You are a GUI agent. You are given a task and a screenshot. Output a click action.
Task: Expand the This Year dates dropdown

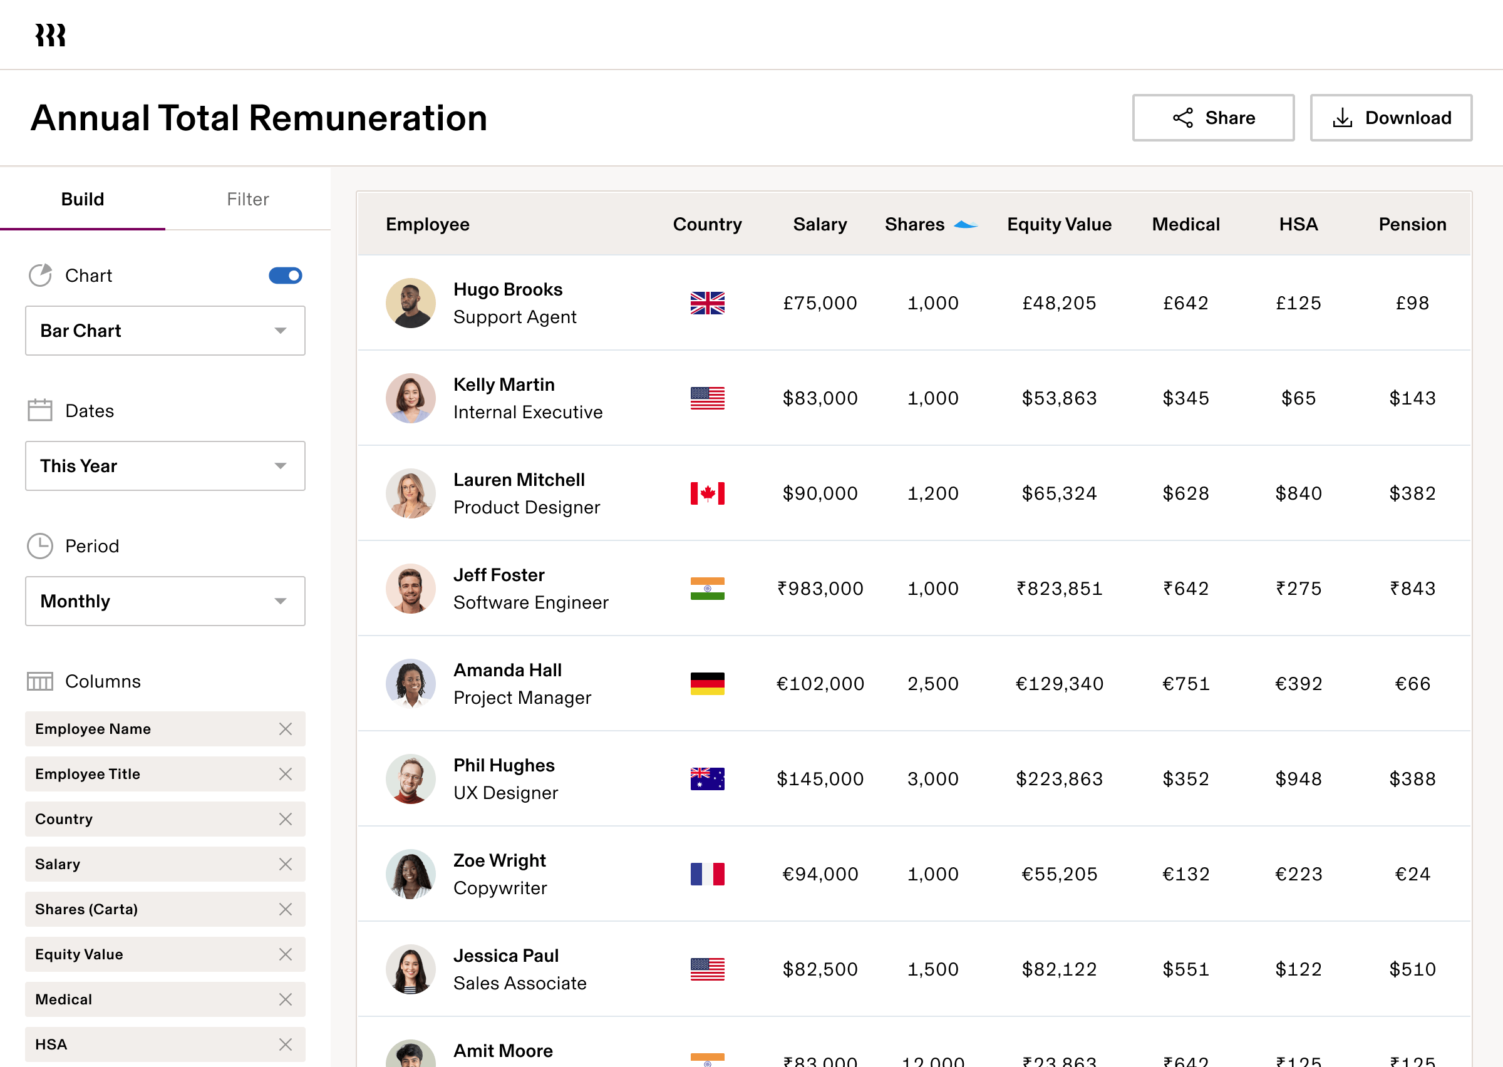[165, 466]
